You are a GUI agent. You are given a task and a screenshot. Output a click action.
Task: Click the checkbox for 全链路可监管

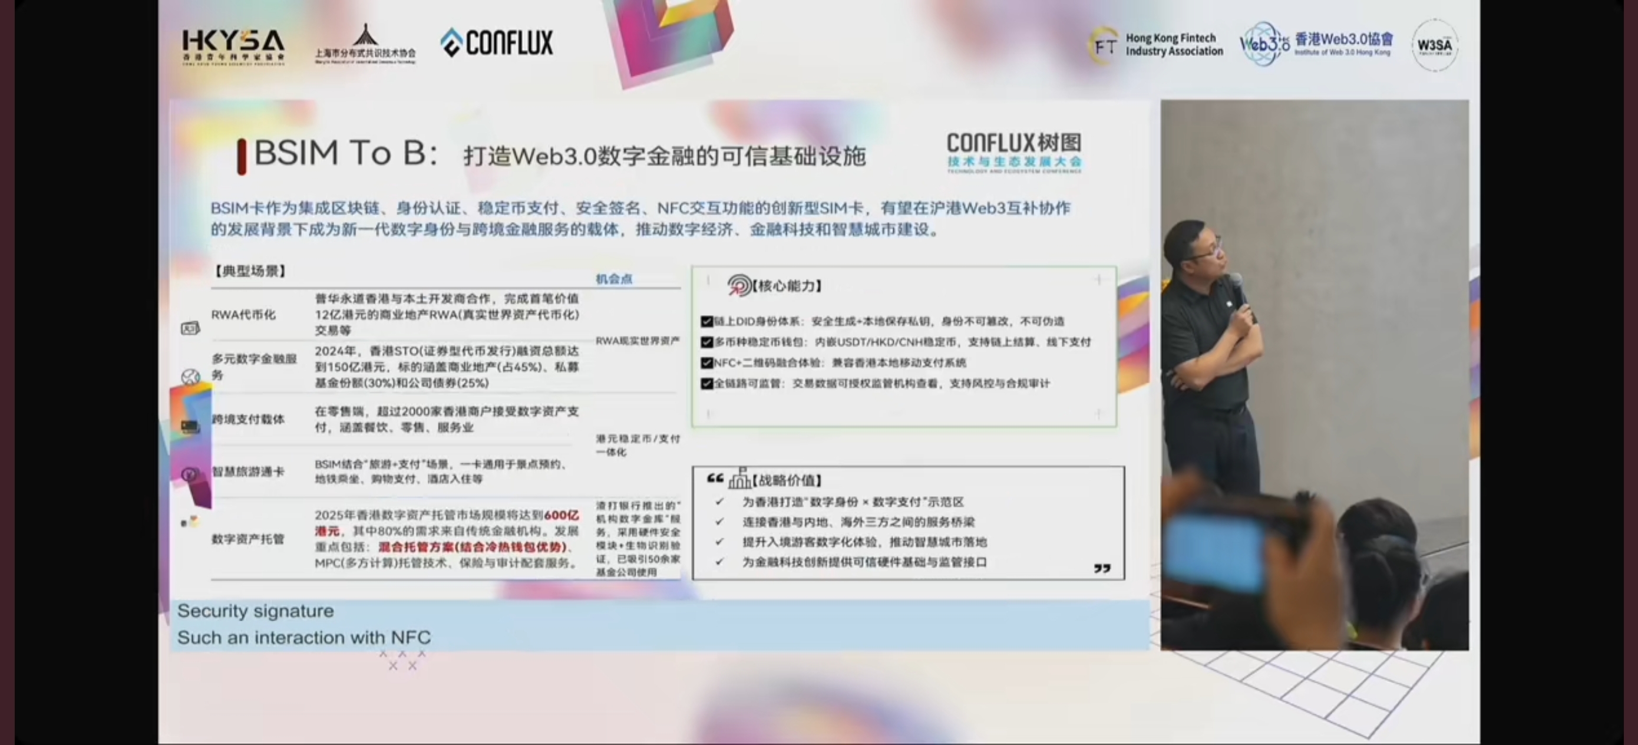click(706, 384)
